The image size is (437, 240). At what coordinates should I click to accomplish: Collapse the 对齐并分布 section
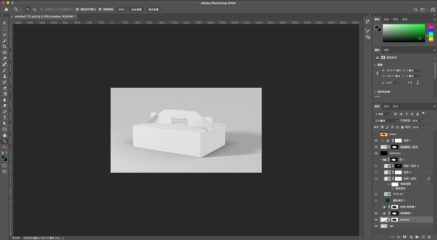pyautogui.click(x=375, y=92)
